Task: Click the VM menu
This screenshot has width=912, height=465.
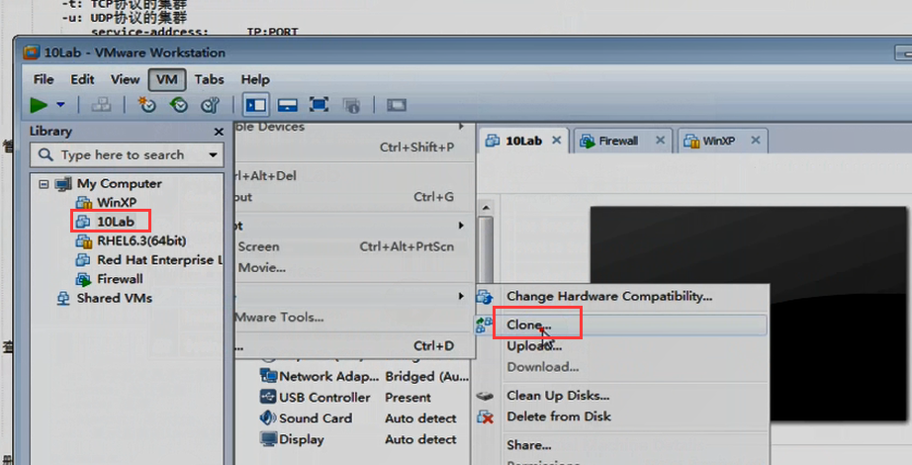Action: tap(167, 80)
